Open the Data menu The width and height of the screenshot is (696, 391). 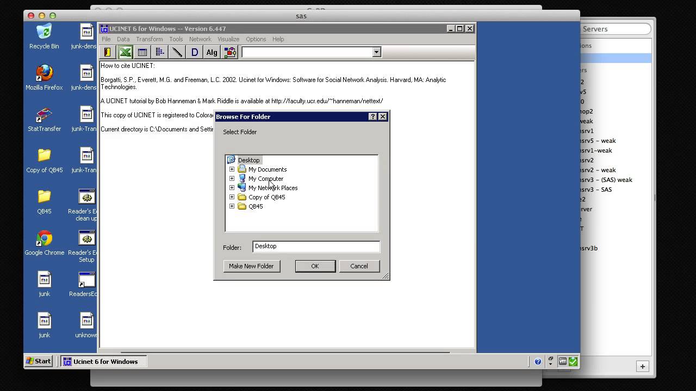coord(123,39)
